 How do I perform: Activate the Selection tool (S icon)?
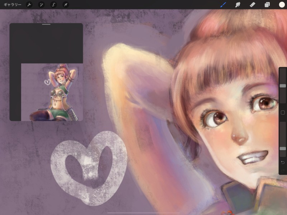click(53, 5)
